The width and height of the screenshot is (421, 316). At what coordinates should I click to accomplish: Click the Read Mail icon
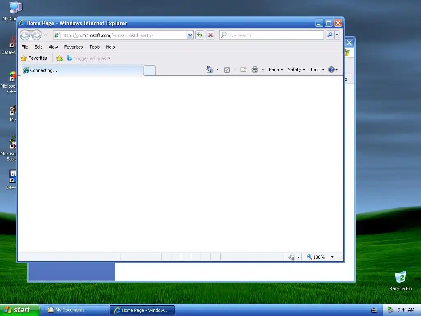coord(243,70)
